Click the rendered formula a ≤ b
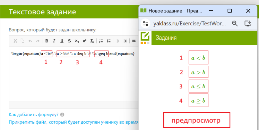Image resolution: width=259 pixels, height=130 pixels. 198,86
